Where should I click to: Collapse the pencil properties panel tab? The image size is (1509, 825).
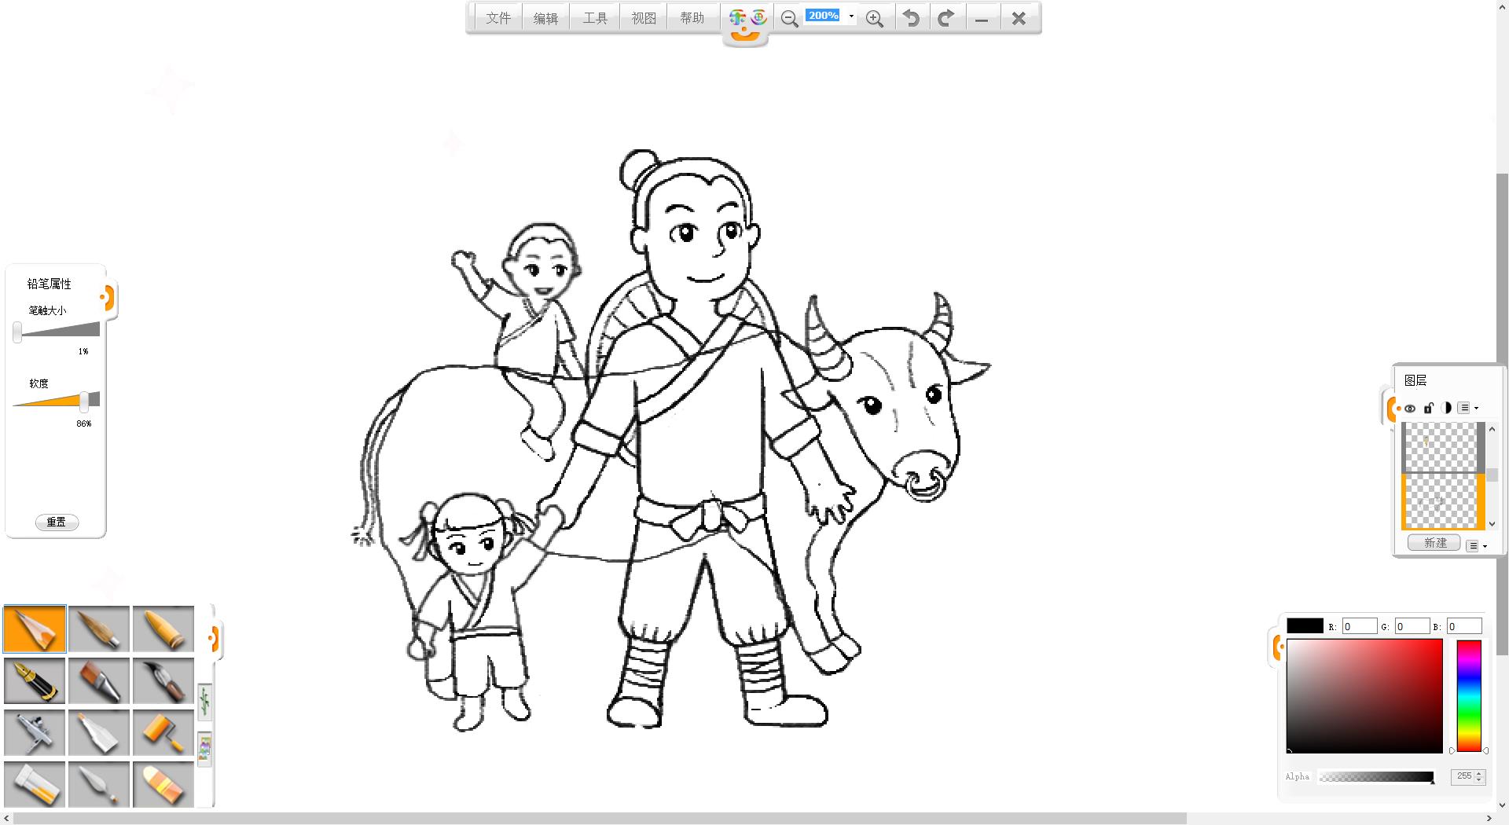pyautogui.click(x=108, y=298)
